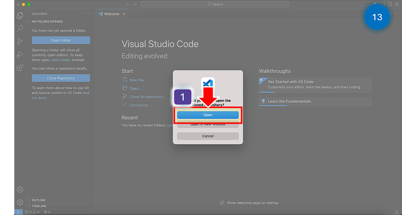The height and width of the screenshot is (215, 402).
Task: Open the Source Control view icon
Action: 20,41
